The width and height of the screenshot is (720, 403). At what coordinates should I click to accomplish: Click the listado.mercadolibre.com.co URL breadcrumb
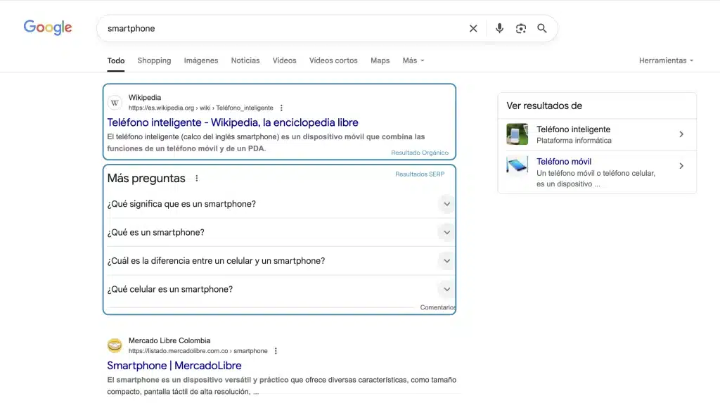click(x=198, y=351)
